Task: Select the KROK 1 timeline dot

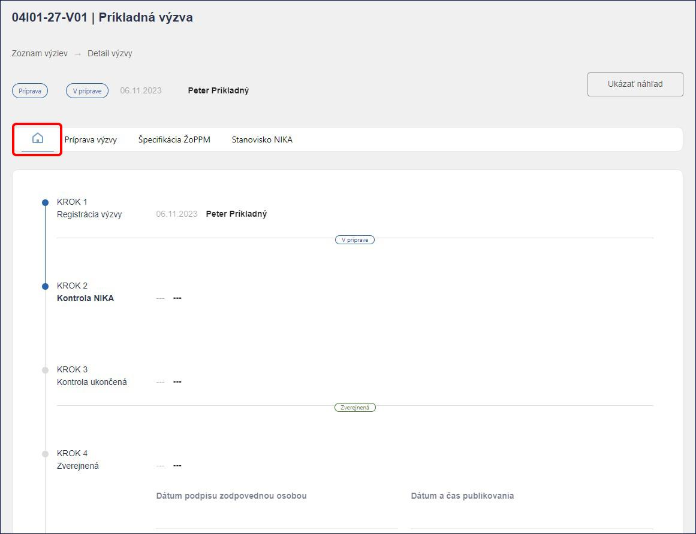Action: tap(46, 202)
